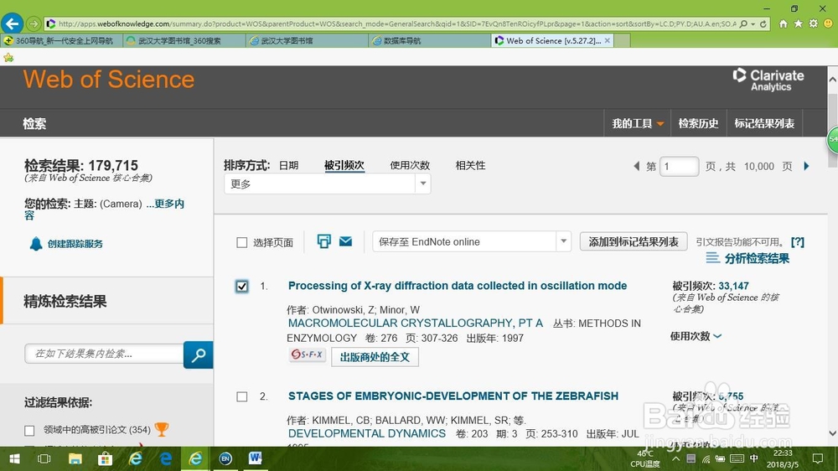The height and width of the screenshot is (471, 838).
Task: Switch to 数据库导航 browser tab
Action: click(x=429, y=40)
